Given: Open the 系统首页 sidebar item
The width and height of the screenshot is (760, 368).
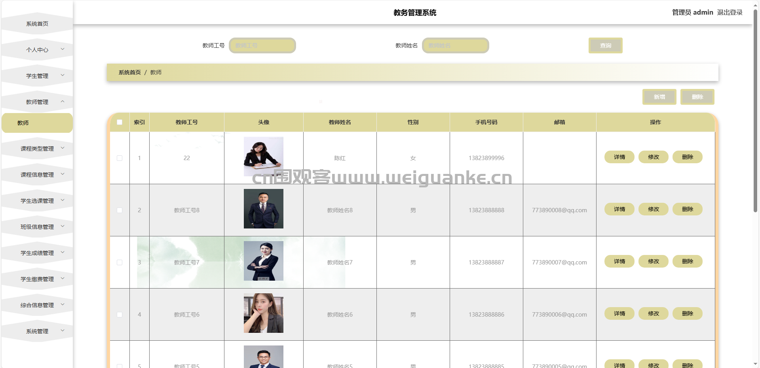Looking at the screenshot, I should (x=37, y=24).
